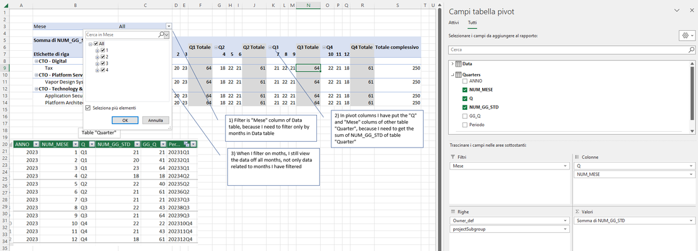Image resolution: width=698 pixels, height=251 pixels.
Task: Click the search magnifier in Cerca in Mese
Action: pyautogui.click(x=161, y=35)
